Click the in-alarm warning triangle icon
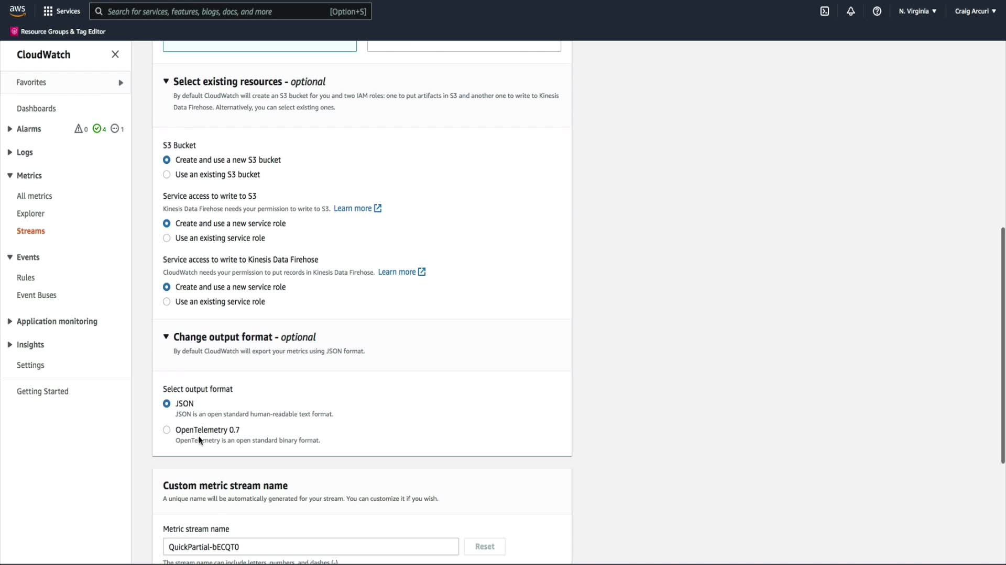The width and height of the screenshot is (1006, 565). pyautogui.click(x=79, y=129)
